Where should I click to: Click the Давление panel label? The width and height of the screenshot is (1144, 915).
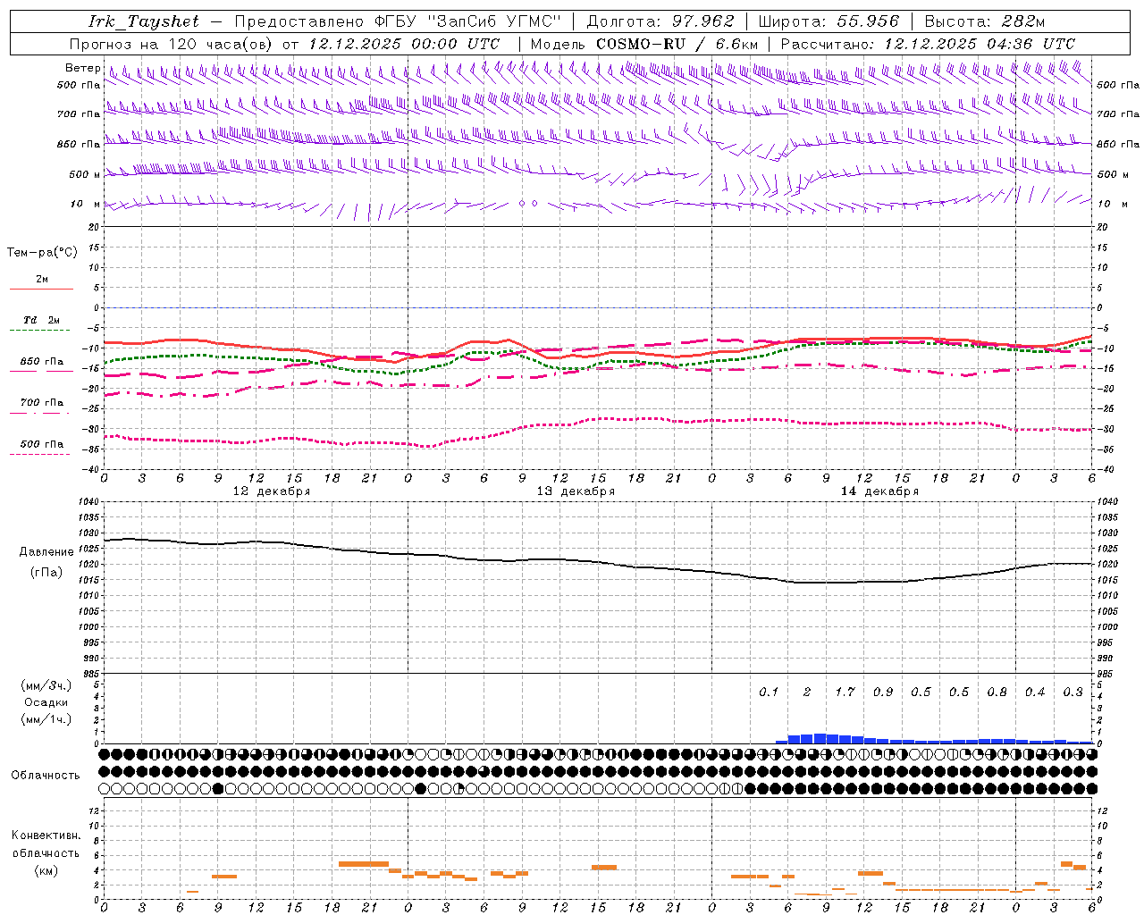click(46, 552)
